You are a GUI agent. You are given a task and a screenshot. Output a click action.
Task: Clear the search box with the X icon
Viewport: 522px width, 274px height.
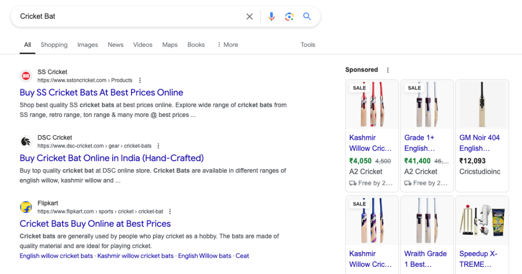tap(249, 16)
